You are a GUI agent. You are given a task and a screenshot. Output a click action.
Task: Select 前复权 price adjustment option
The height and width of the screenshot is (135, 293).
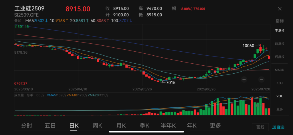click(x=280, y=44)
